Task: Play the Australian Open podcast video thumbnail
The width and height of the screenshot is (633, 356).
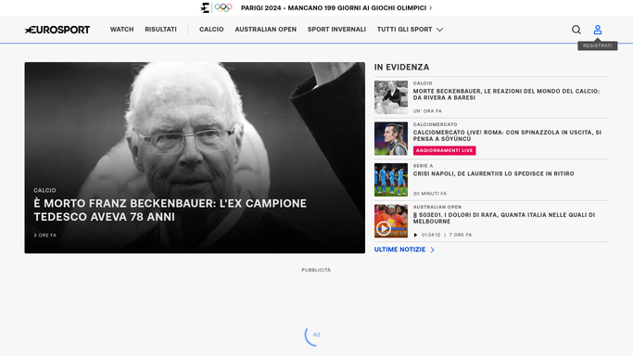Action: pyautogui.click(x=391, y=221)
